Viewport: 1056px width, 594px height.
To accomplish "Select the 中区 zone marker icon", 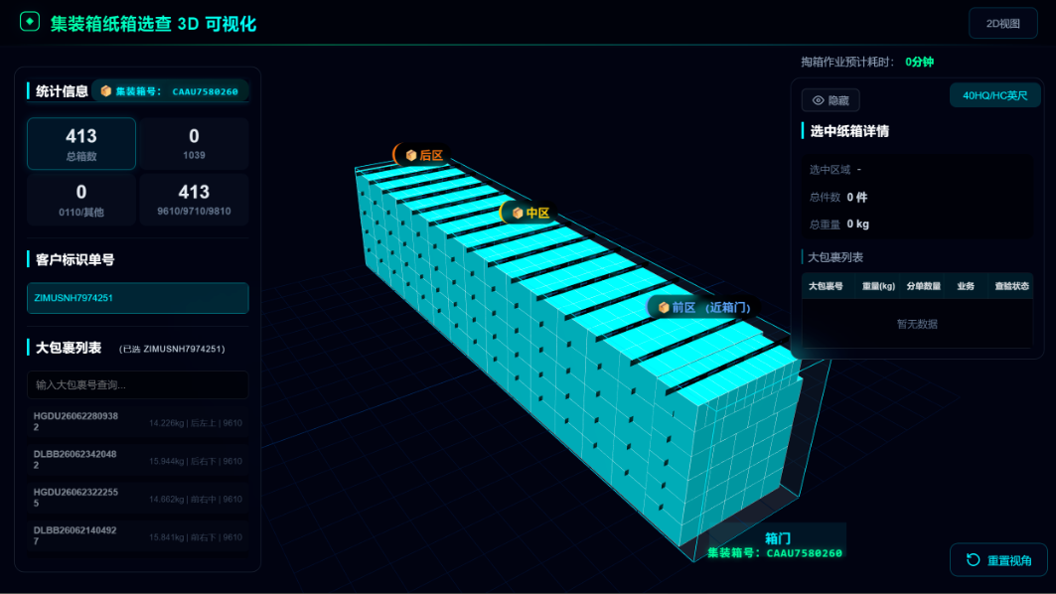I will [x=518, y=213].
